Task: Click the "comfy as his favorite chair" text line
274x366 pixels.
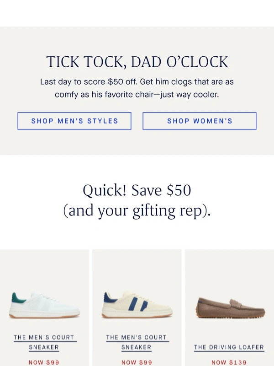Action: (x=137, y=95)
